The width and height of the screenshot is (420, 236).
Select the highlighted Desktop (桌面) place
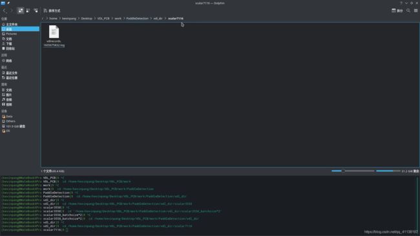click(x=20, y=29)
